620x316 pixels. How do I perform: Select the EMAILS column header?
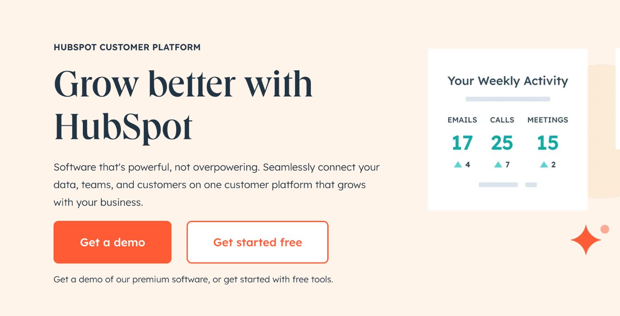click(x=462, y=120)
